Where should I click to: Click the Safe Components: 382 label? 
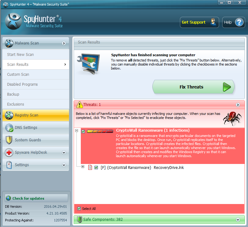[103, 220]
